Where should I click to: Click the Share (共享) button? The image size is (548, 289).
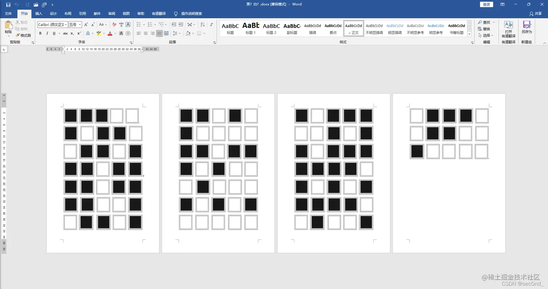point(536,14)
